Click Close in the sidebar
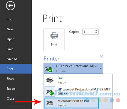This screenshot has height=109, width=127. 10,98
